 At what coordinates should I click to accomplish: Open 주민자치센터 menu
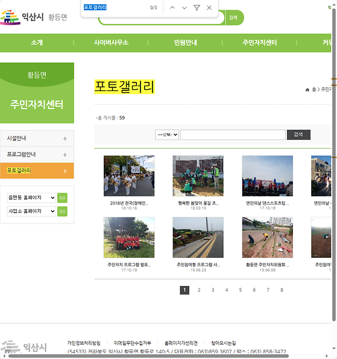(260, 43)
